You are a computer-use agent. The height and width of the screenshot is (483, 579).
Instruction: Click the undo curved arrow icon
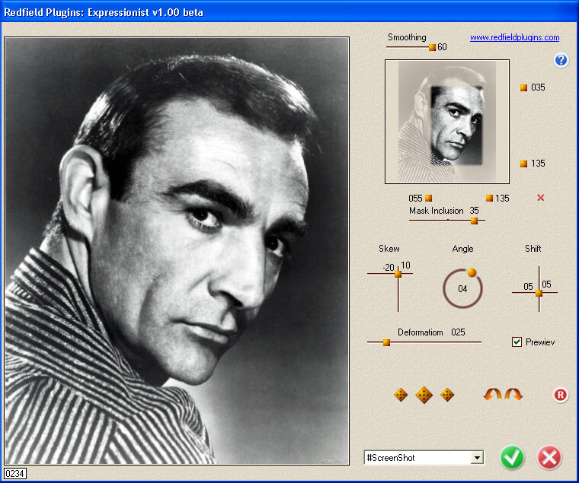point(494,395)
